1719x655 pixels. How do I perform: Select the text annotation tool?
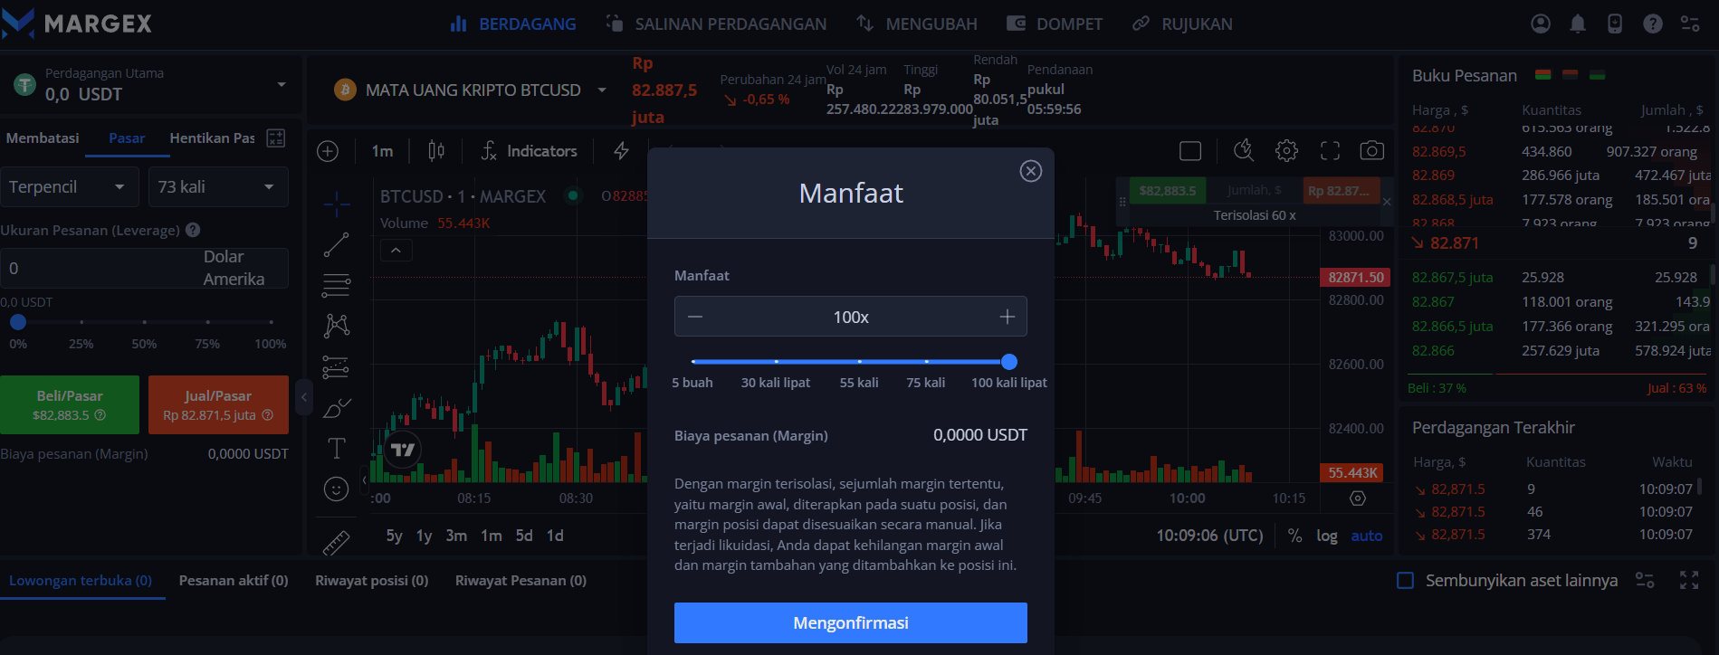click(x=337, y=448)
